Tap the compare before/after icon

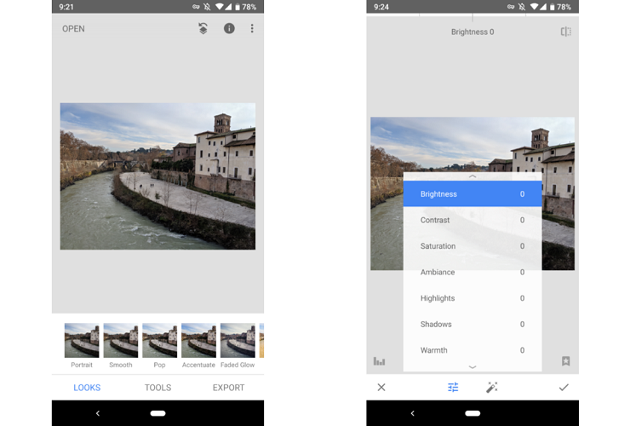coord(565,32)
